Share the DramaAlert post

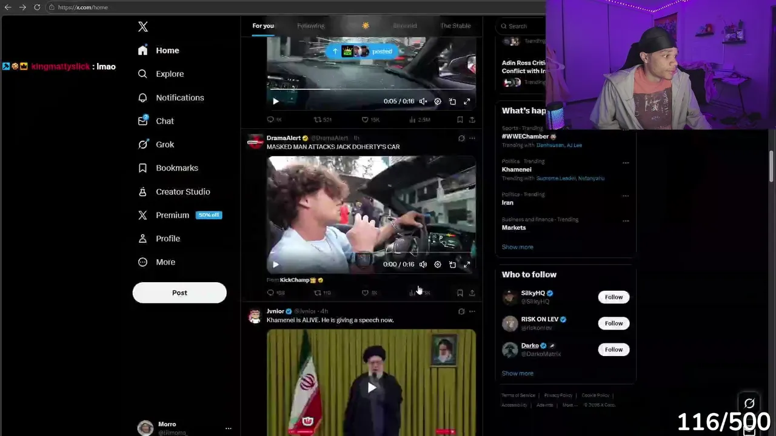[472, 292]
